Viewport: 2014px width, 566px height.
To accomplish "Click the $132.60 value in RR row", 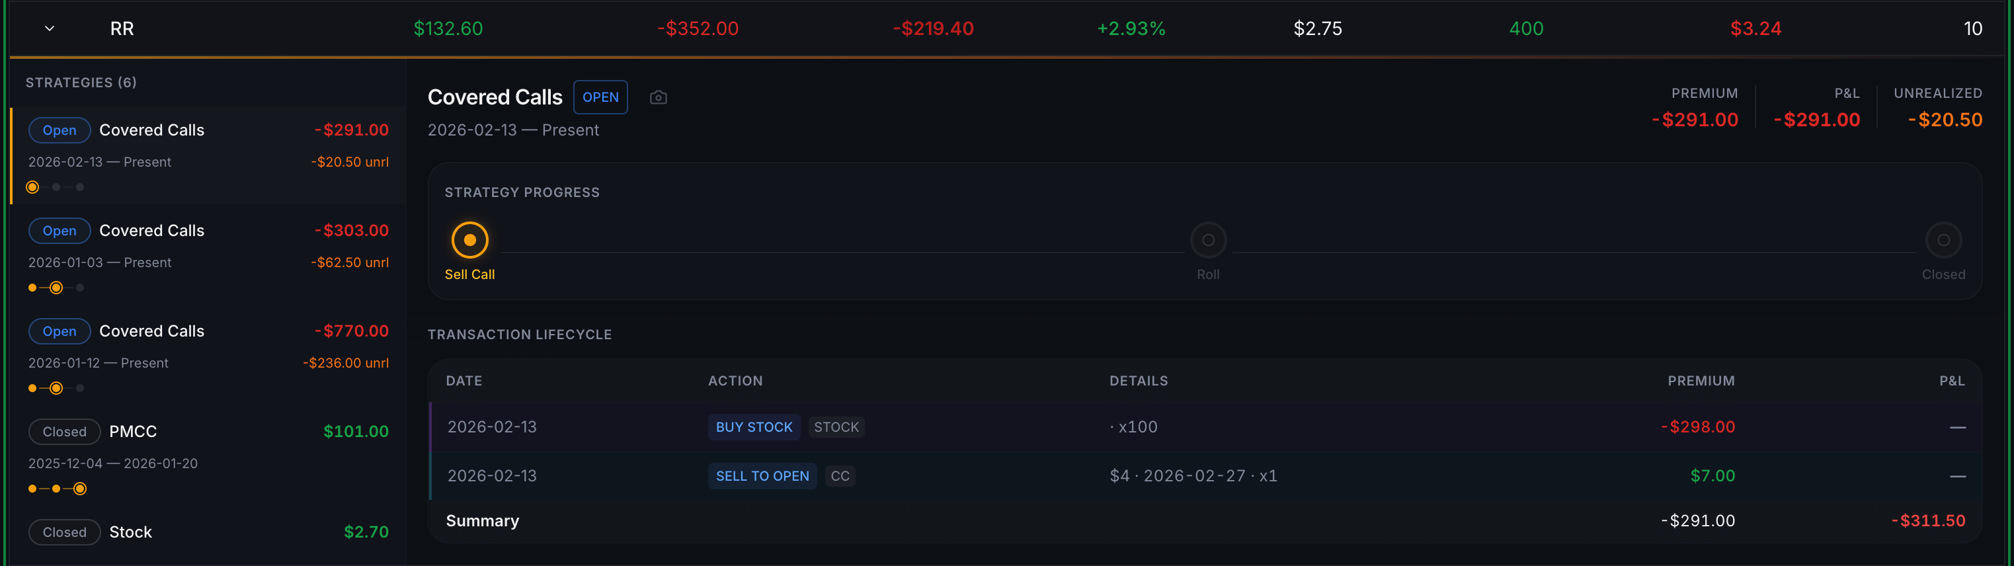I will tap(448, 29).
